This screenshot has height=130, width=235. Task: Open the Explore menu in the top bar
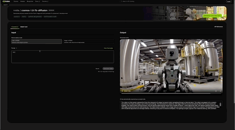click(x=16, y=1)
